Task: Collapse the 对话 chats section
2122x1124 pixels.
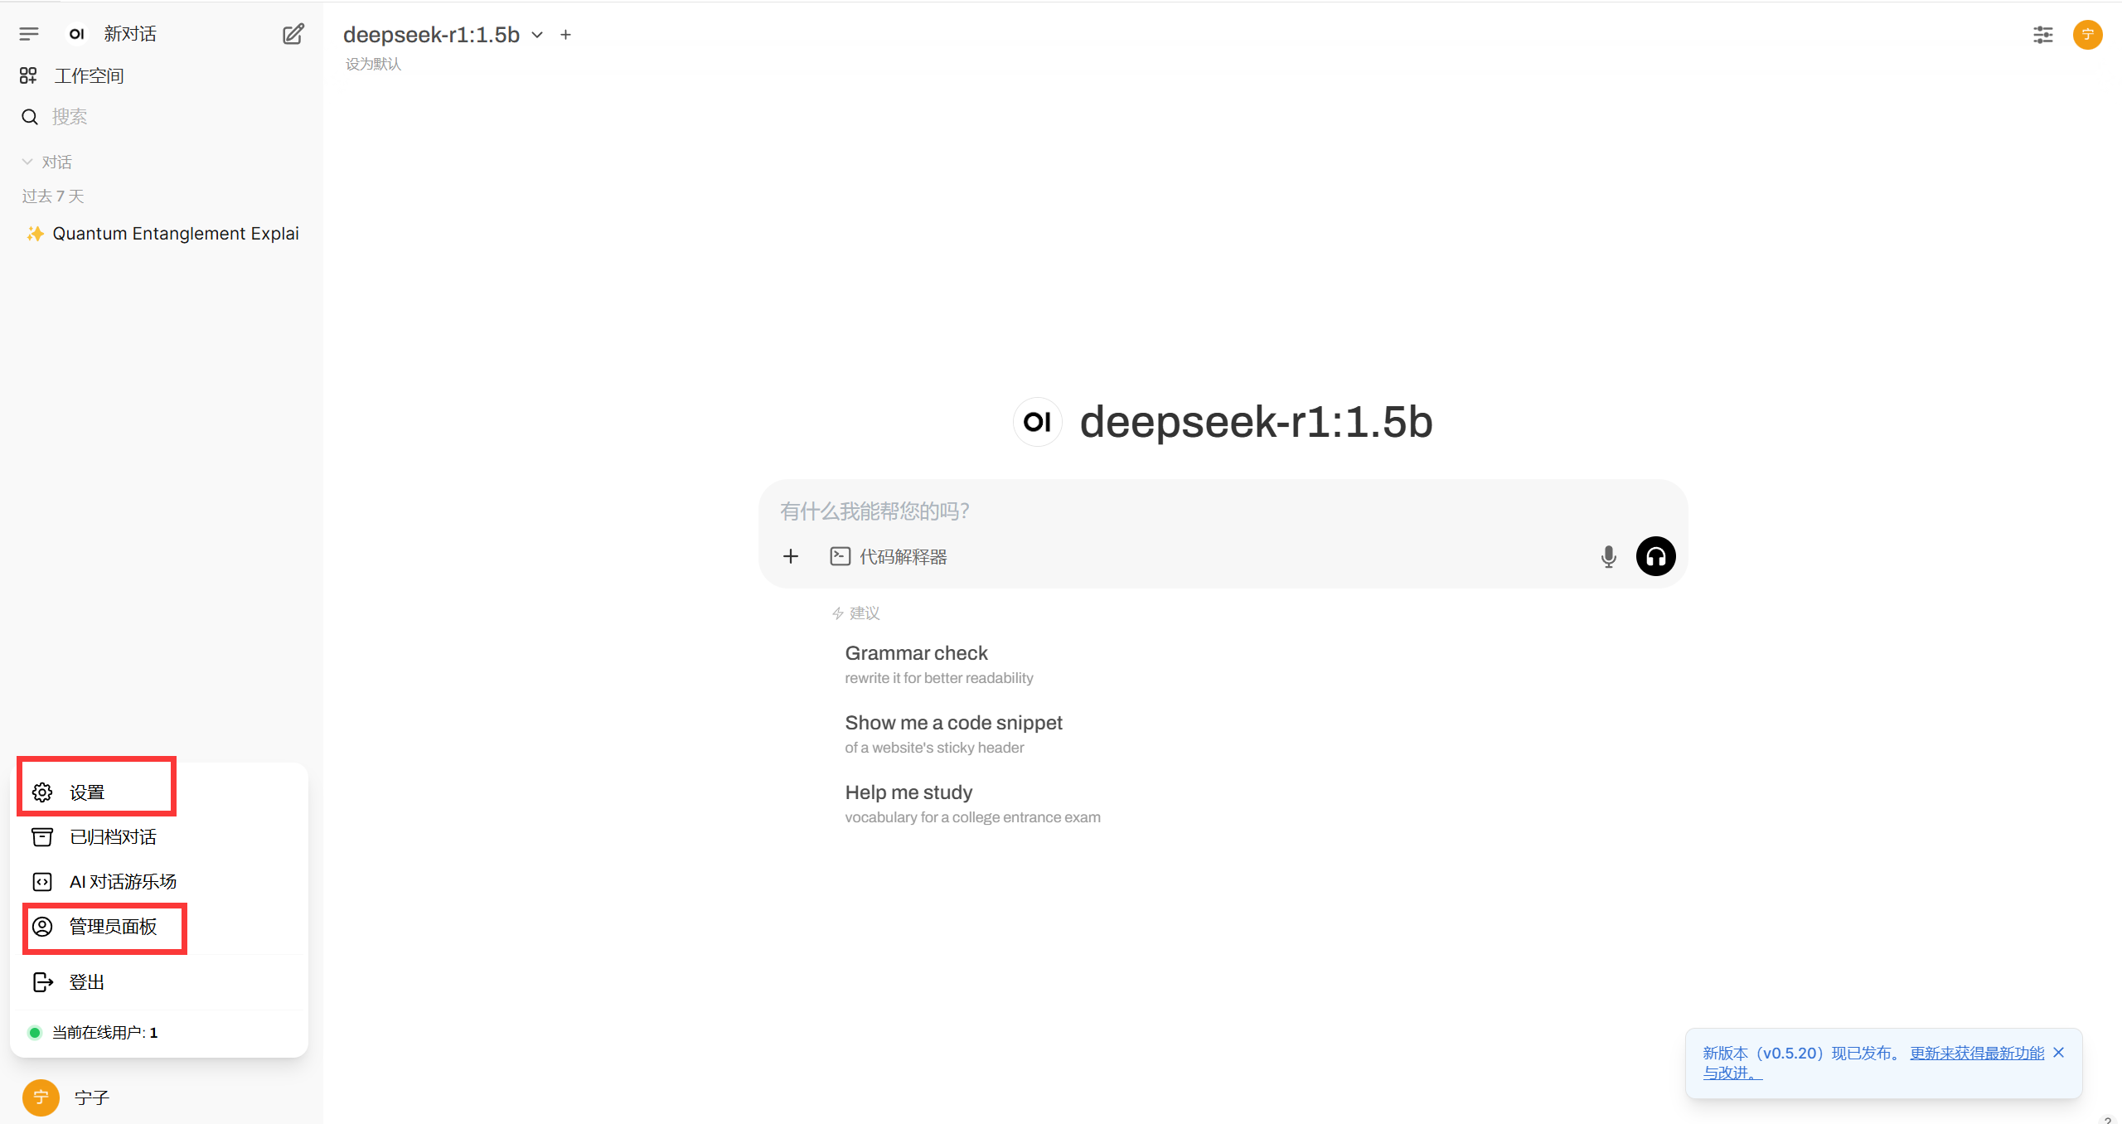Action: tap(48, 162)
